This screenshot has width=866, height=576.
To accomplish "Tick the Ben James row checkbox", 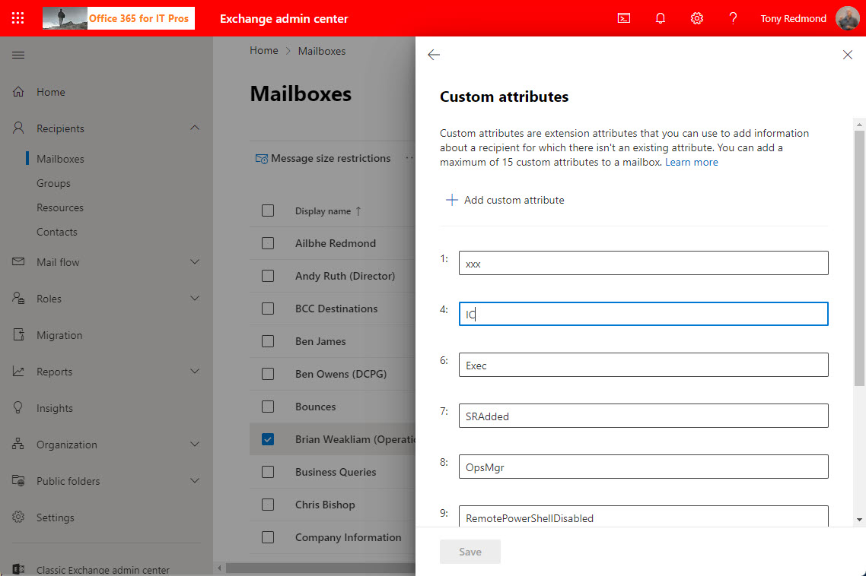I will point(268,341).
